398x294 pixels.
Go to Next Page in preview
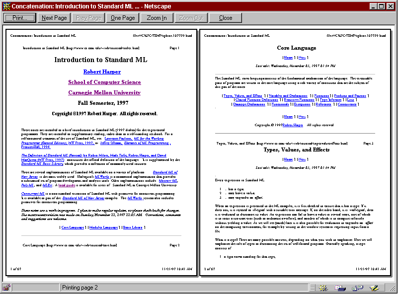pos(54,18)
